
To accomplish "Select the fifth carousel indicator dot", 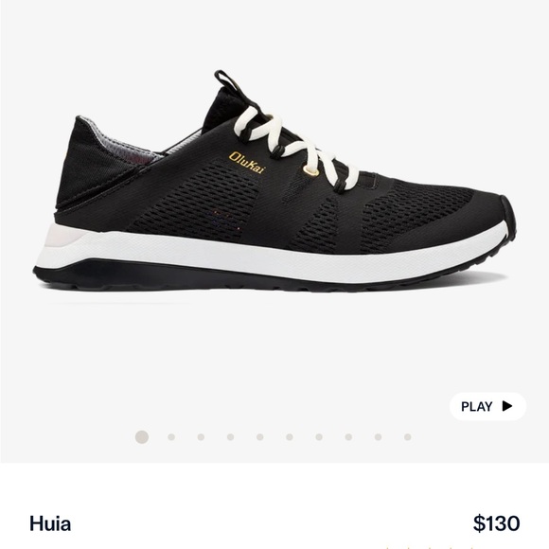I will [259, 437].
